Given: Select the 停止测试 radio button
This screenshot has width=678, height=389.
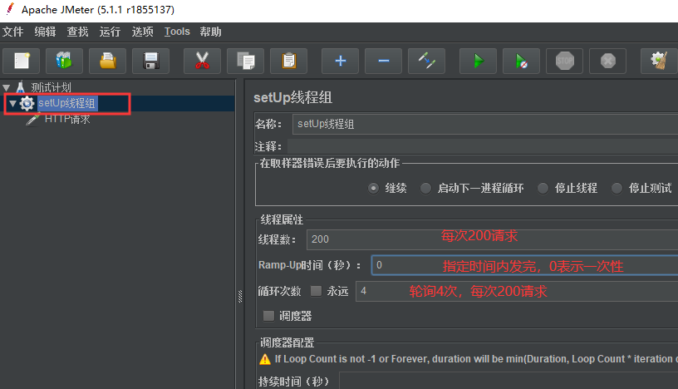Looking at the screenshot, I should click(x=617, y=188).
